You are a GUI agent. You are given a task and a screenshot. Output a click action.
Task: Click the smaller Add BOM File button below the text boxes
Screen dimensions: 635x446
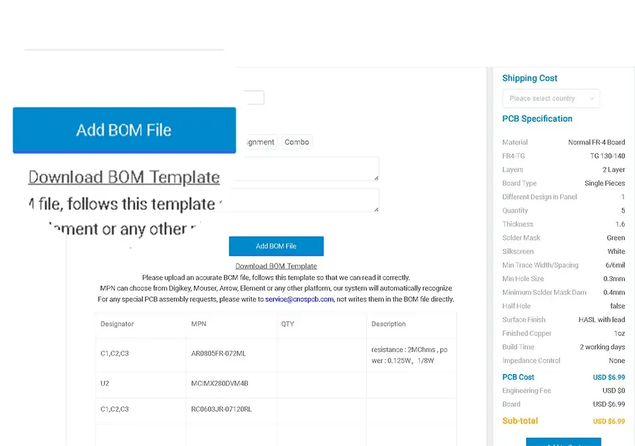pyautogui.click(x=276, y=246)
